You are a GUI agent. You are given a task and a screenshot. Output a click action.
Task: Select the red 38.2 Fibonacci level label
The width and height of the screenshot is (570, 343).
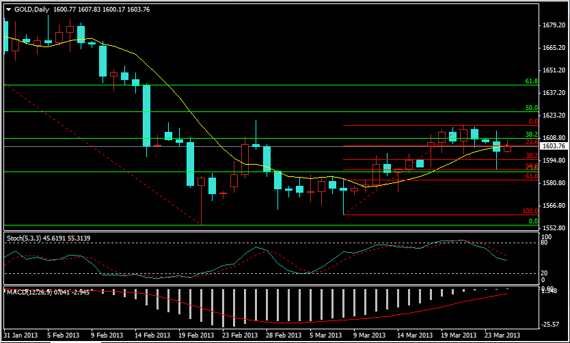pos(532,156)
